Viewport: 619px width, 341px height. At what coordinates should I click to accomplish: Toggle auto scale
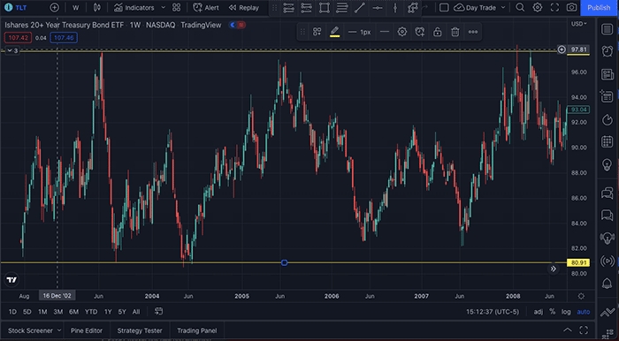click(584, 312)
